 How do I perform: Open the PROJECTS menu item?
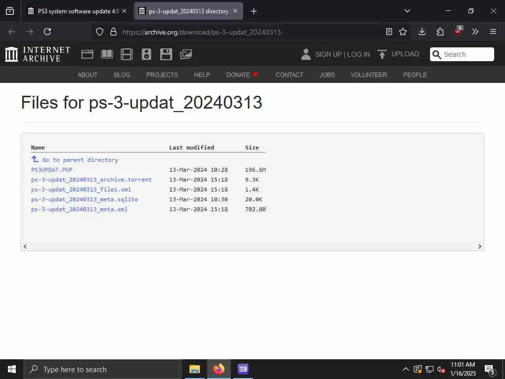point(162,75)
